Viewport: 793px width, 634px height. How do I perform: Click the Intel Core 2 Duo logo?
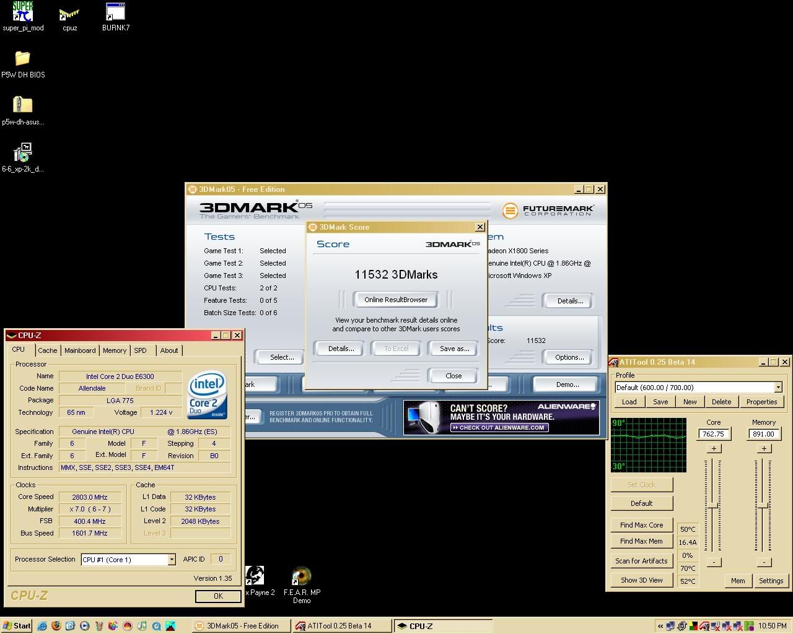point(208,395)
